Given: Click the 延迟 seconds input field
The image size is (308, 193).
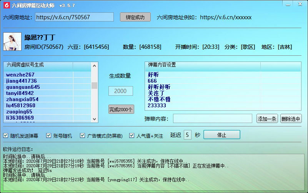Looking at the screenshot, I should click(188, 135).
